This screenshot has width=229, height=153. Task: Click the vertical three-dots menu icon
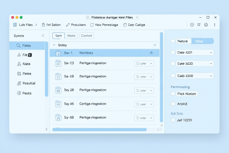(214, 25)
